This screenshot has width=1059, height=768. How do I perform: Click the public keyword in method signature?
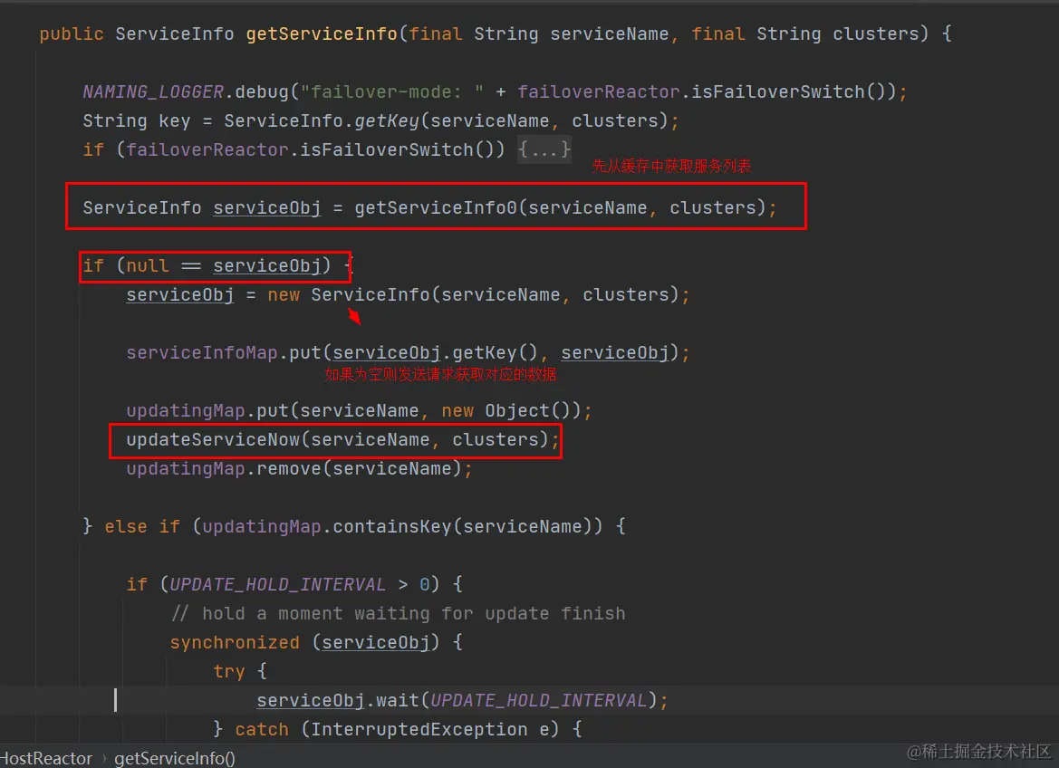[71, 34]
